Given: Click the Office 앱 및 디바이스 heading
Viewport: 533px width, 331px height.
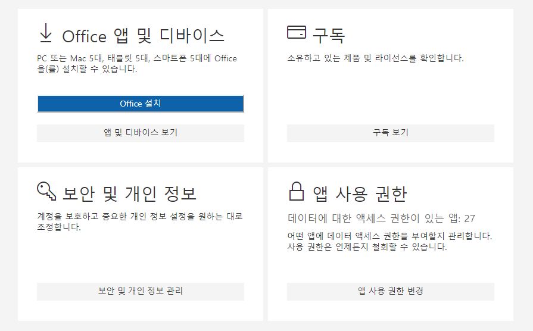Looking at the screenshot, I should click(143, 36).
